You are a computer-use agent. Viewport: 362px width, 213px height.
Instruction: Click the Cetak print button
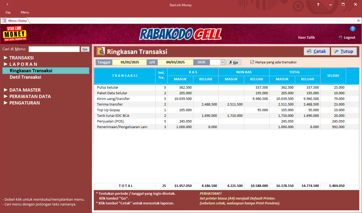[x=316, y=51]
